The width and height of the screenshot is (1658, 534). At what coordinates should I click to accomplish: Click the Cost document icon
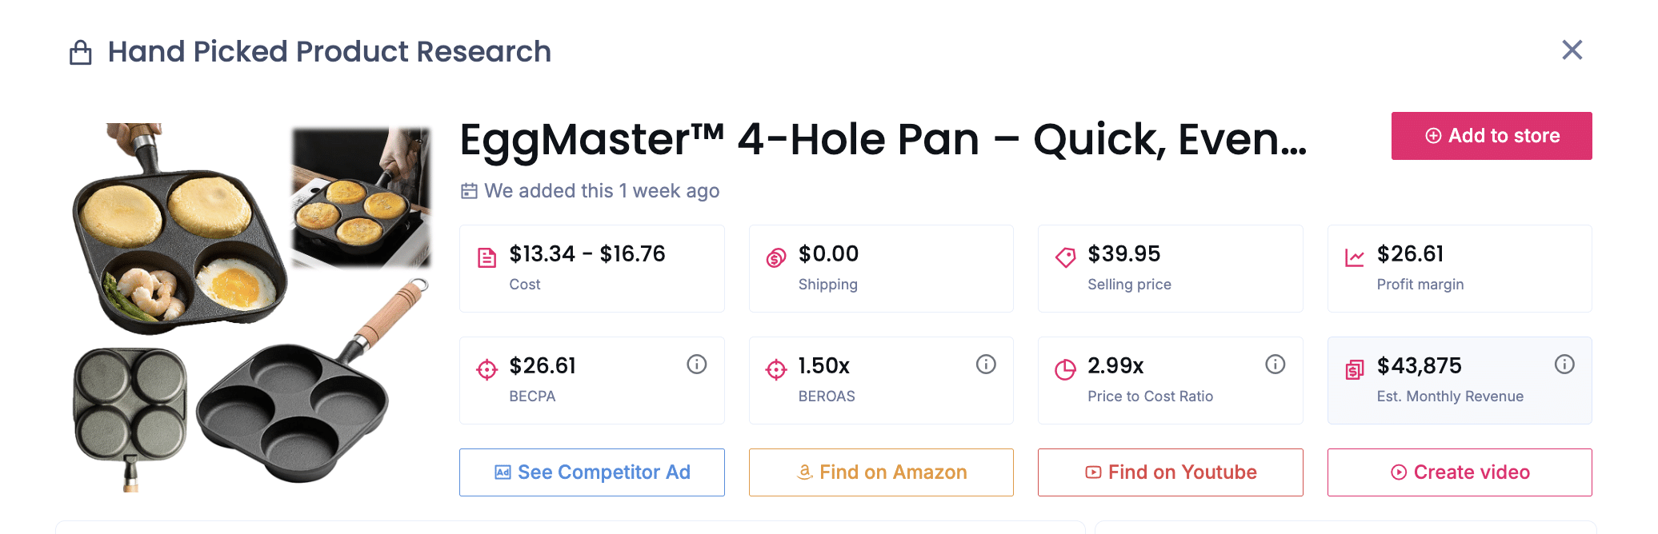(487, 257)
